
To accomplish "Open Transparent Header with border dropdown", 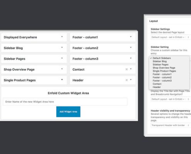I will point(171,125).
